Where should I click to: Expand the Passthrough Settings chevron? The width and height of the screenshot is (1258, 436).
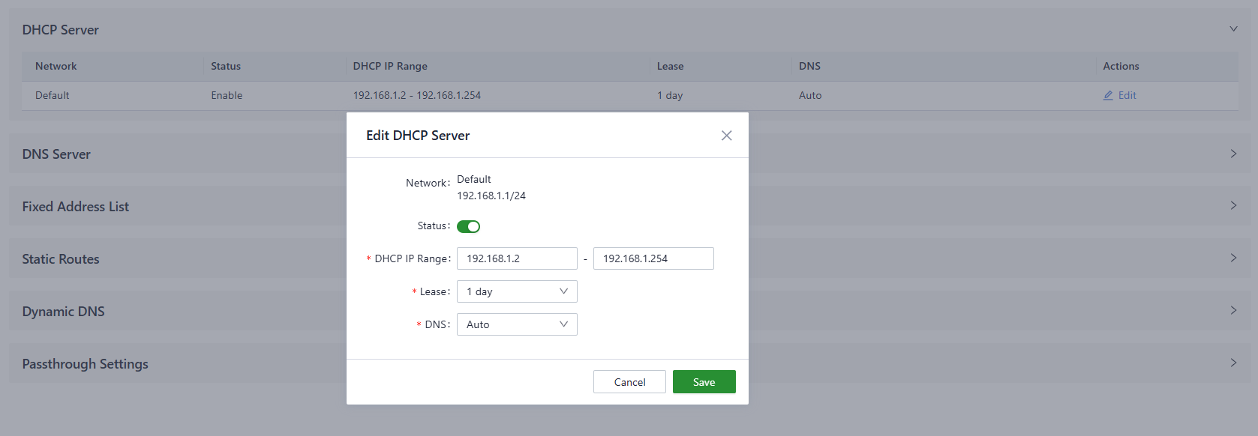(1233, 363)
